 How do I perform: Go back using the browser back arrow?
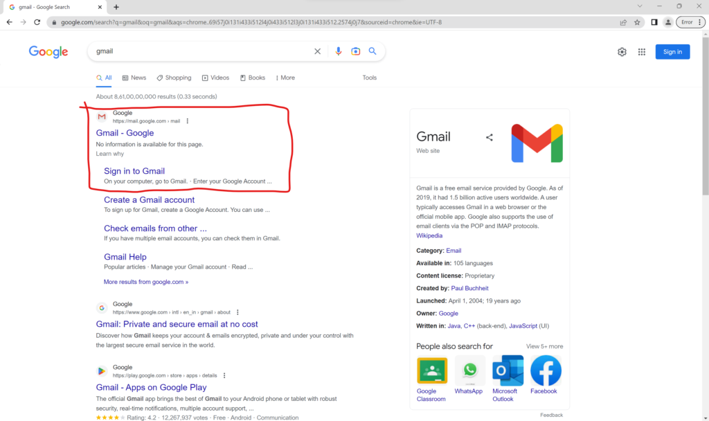[10, 22]
